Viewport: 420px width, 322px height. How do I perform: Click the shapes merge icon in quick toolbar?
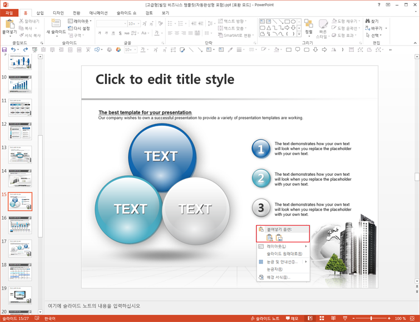[x=97, y=49]
